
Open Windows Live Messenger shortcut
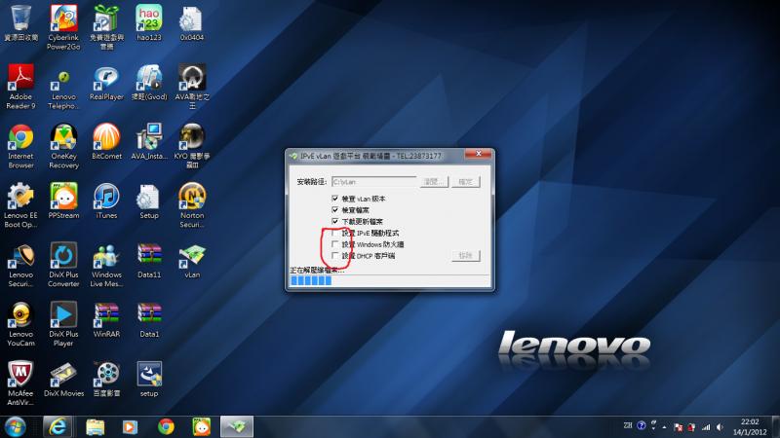(x=106, y=264)
